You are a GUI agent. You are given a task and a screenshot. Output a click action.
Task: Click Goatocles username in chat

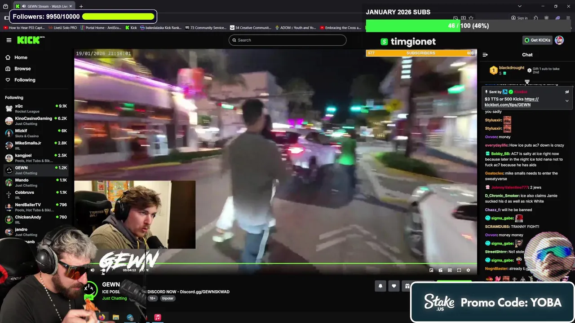(x=495, y=173)
